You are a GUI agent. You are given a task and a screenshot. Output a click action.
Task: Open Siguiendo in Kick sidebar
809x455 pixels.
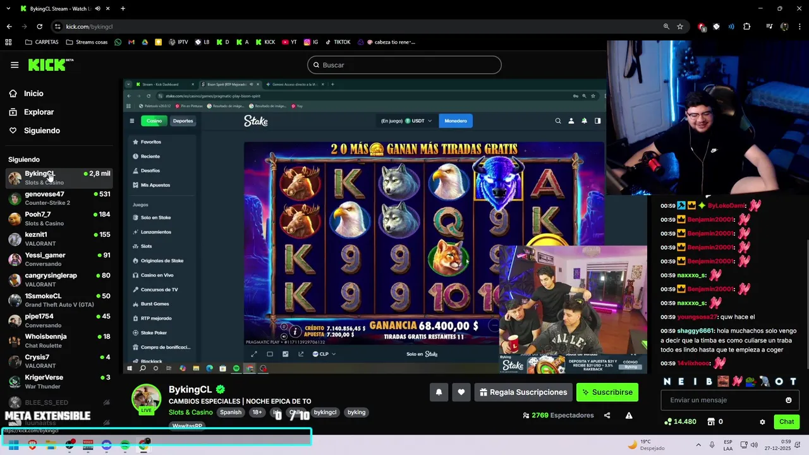[42, 130]
